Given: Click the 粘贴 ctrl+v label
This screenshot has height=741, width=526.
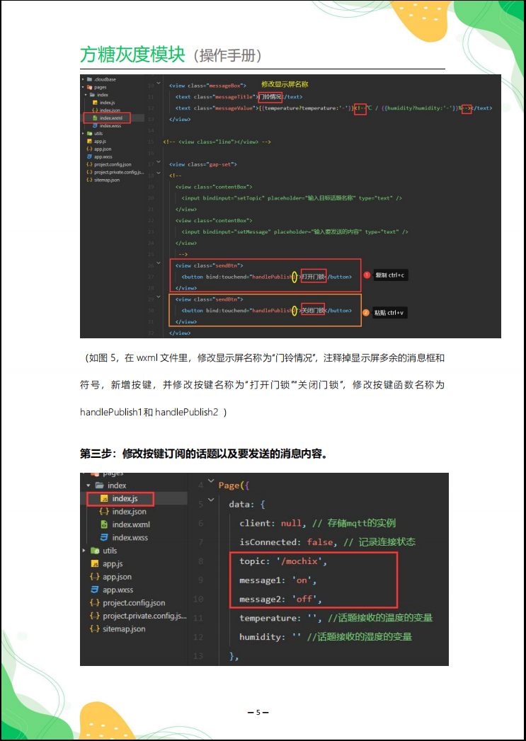Looking at the screenshot, I should pos(390,312).
